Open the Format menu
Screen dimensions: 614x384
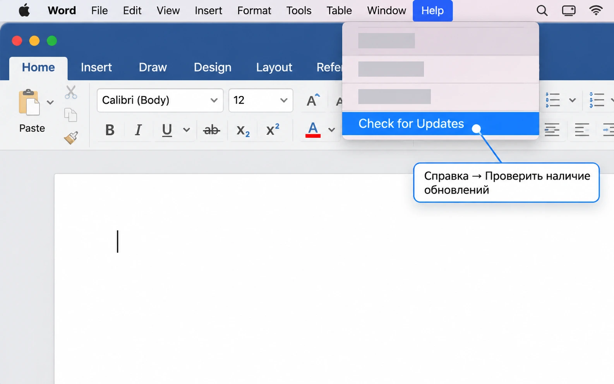(x=254, y=10)
